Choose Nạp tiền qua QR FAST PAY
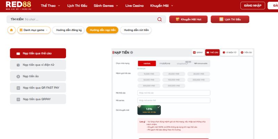278x139 pixels. [x=38, y=88]
